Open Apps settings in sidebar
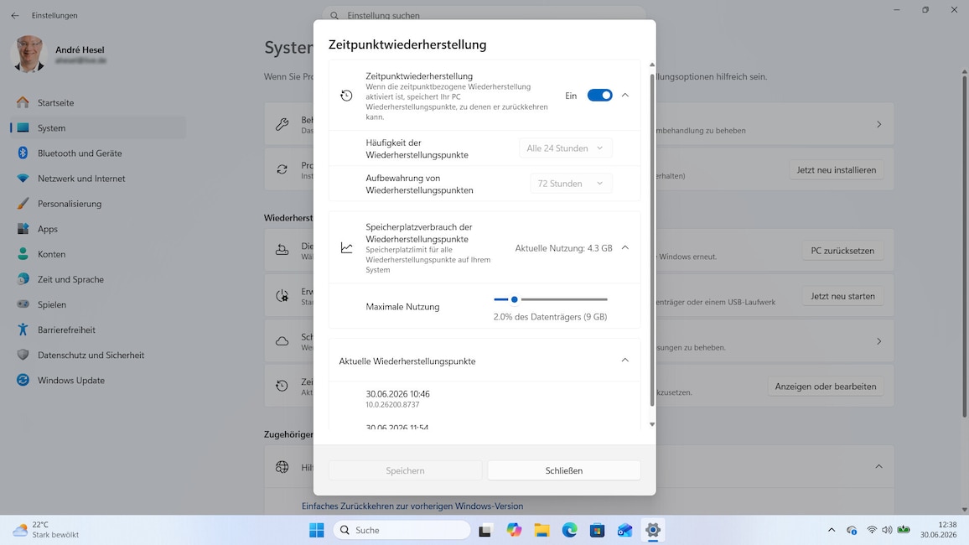Image resolution: width=969 pixels, height=545 pixels. 97,229
